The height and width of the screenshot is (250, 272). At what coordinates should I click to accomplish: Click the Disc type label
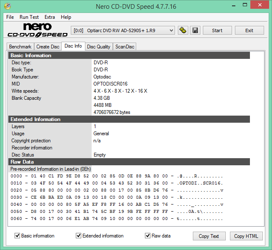(21, 63)
